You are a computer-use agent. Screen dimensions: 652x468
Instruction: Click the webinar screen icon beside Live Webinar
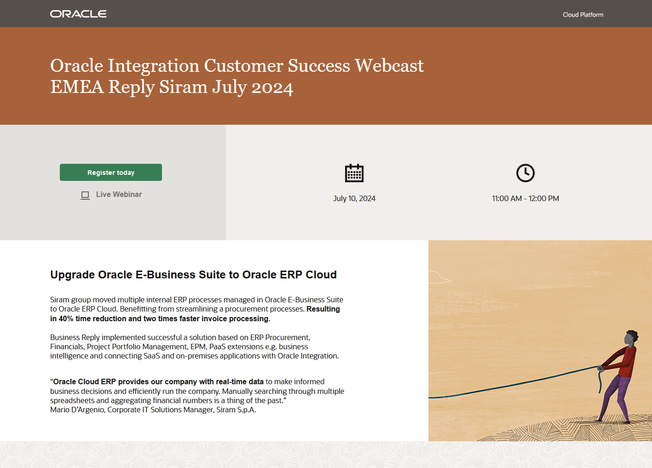85,195
